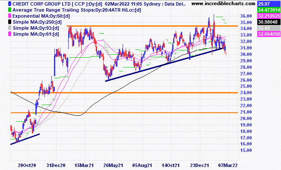Click the 20Oct20 date axis label
The image size is (281, 170).
pos(27,165)
